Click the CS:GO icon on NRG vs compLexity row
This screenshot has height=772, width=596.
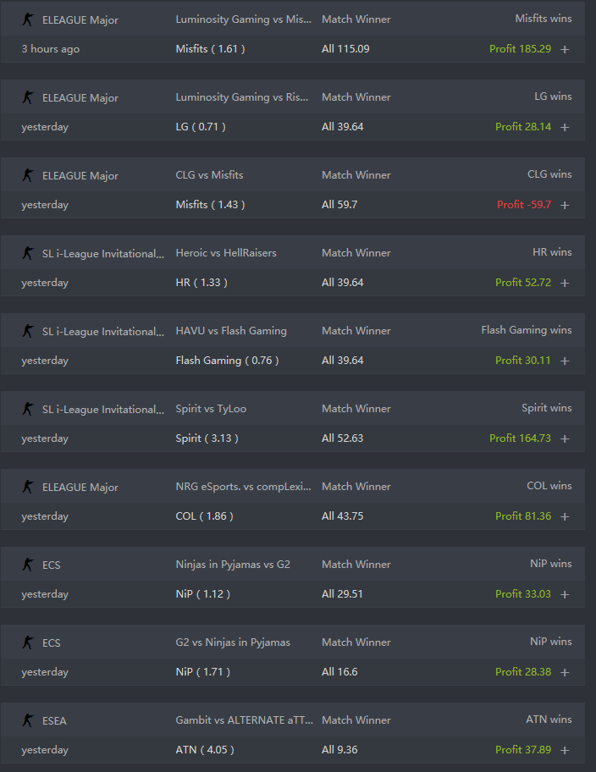tap(28, 487)
